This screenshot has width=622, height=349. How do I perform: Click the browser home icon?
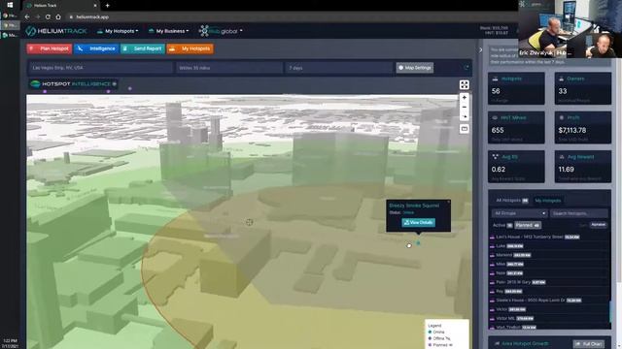(58, 17)
